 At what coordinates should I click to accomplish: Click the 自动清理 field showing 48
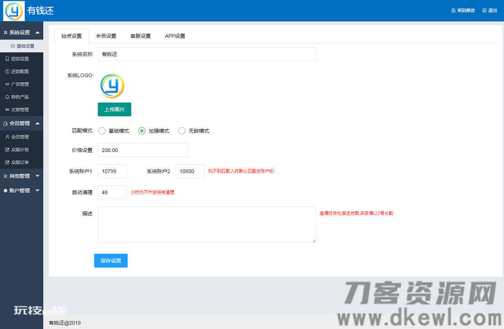(112, 192)
